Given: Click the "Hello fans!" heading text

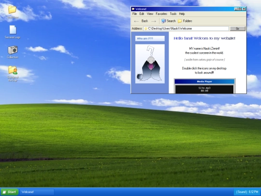Looking at the screenshot, I should [204, 38].
